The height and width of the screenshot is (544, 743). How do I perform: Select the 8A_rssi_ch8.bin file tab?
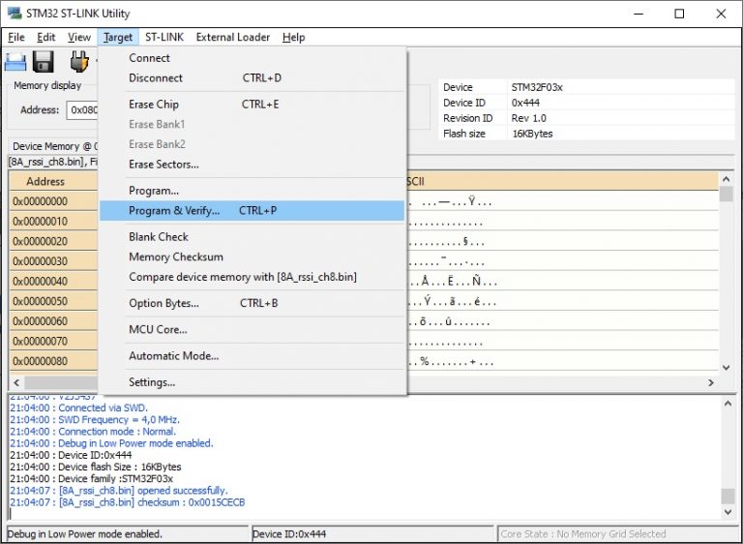(53, 162)
